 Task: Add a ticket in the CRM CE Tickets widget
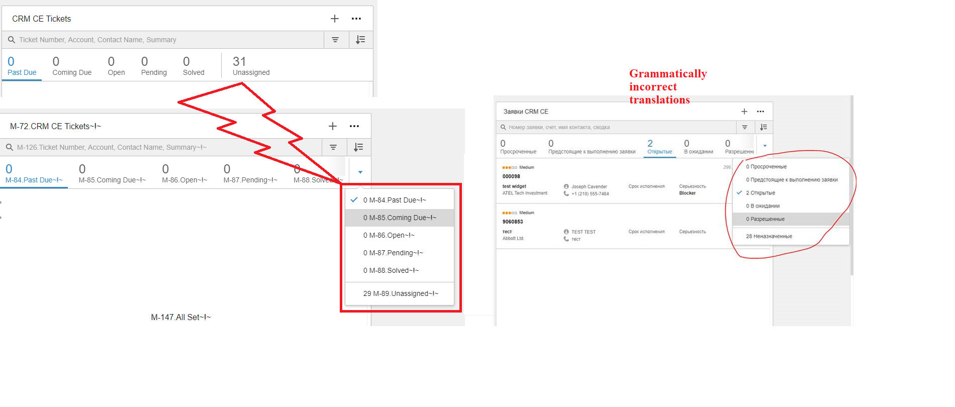(x=335, y=19)
